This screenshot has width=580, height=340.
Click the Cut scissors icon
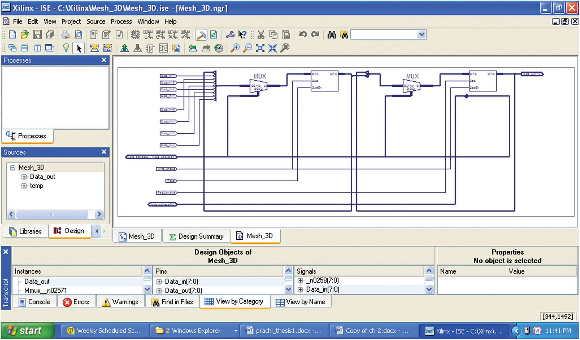pos(261,35)
